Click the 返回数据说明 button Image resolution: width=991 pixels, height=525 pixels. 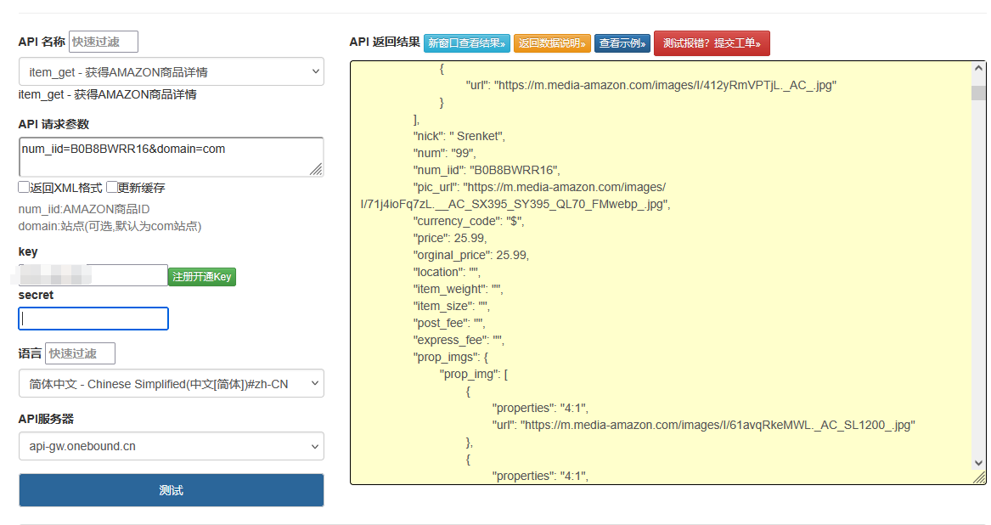pos(552,43)
